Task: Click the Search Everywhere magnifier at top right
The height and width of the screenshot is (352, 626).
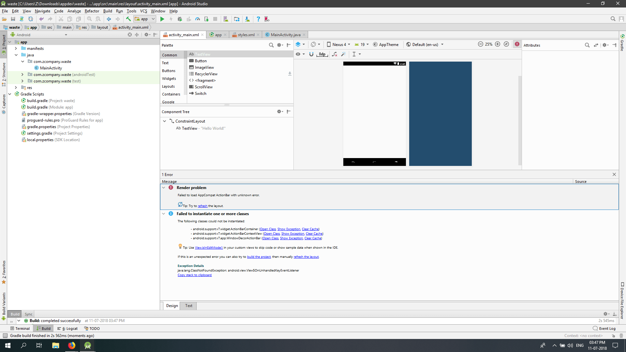Action: (x=613, y=19)
